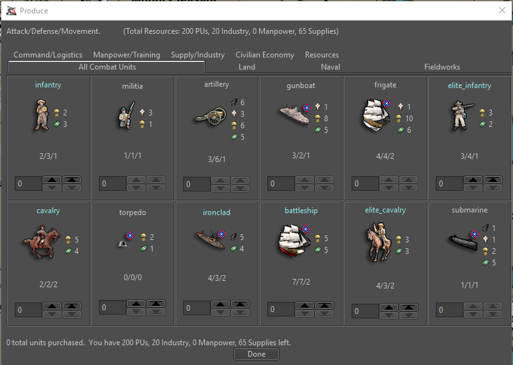Close the Produce dialog window

(501, 10)
